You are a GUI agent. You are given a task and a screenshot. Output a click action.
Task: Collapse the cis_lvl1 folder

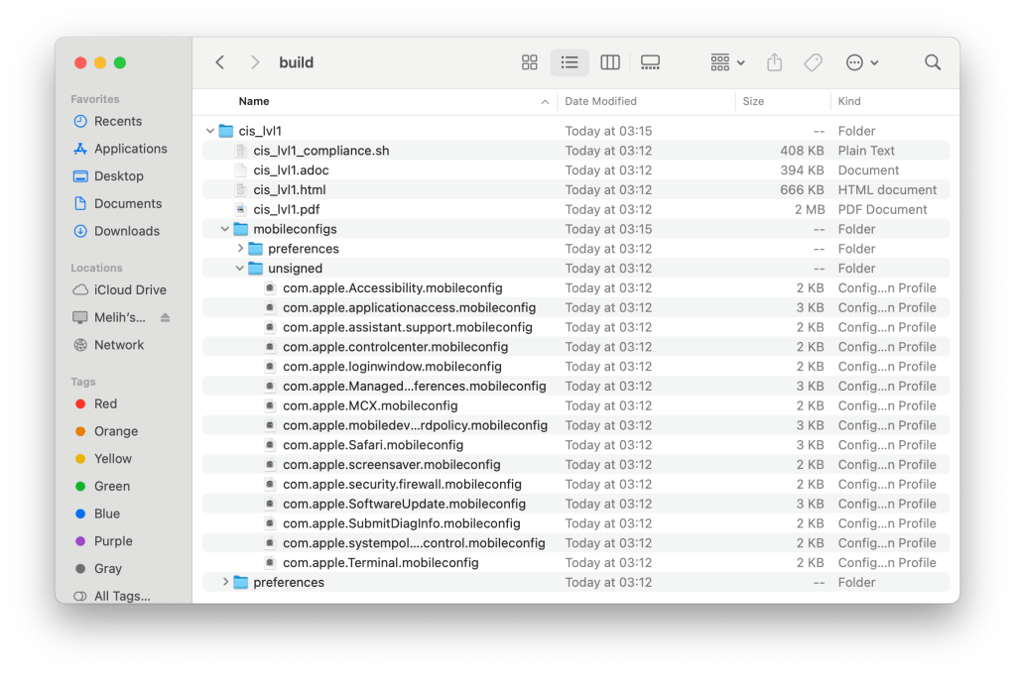[x=210, y=131]
